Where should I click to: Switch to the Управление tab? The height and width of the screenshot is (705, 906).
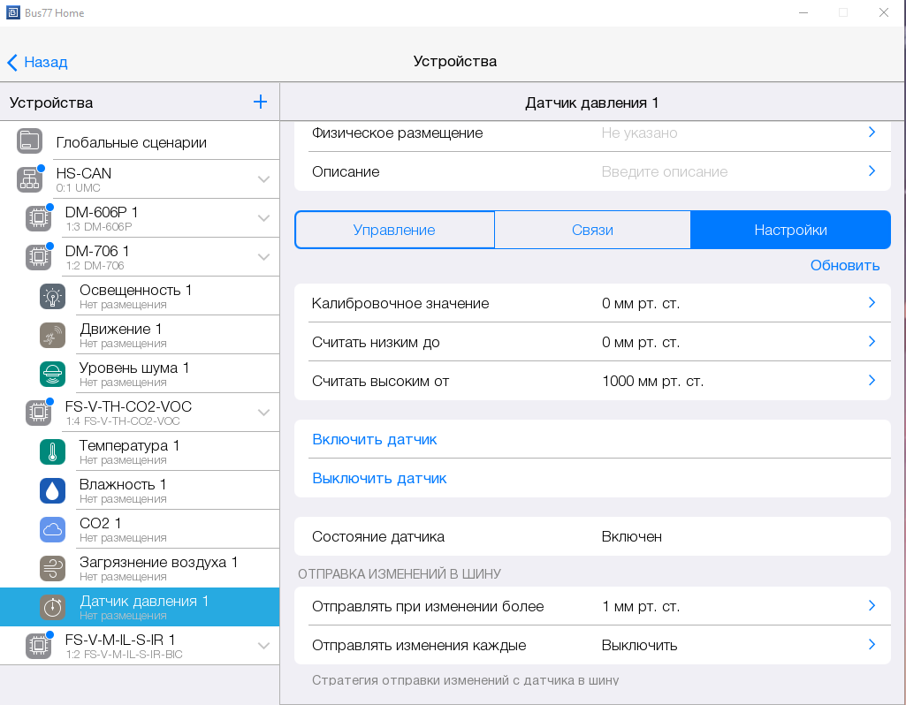(394, 230)
